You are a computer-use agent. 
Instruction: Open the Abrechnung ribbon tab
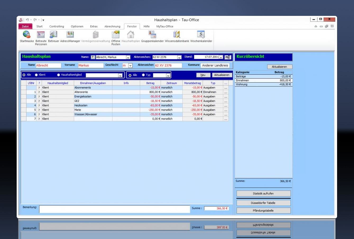coord(112,26)
